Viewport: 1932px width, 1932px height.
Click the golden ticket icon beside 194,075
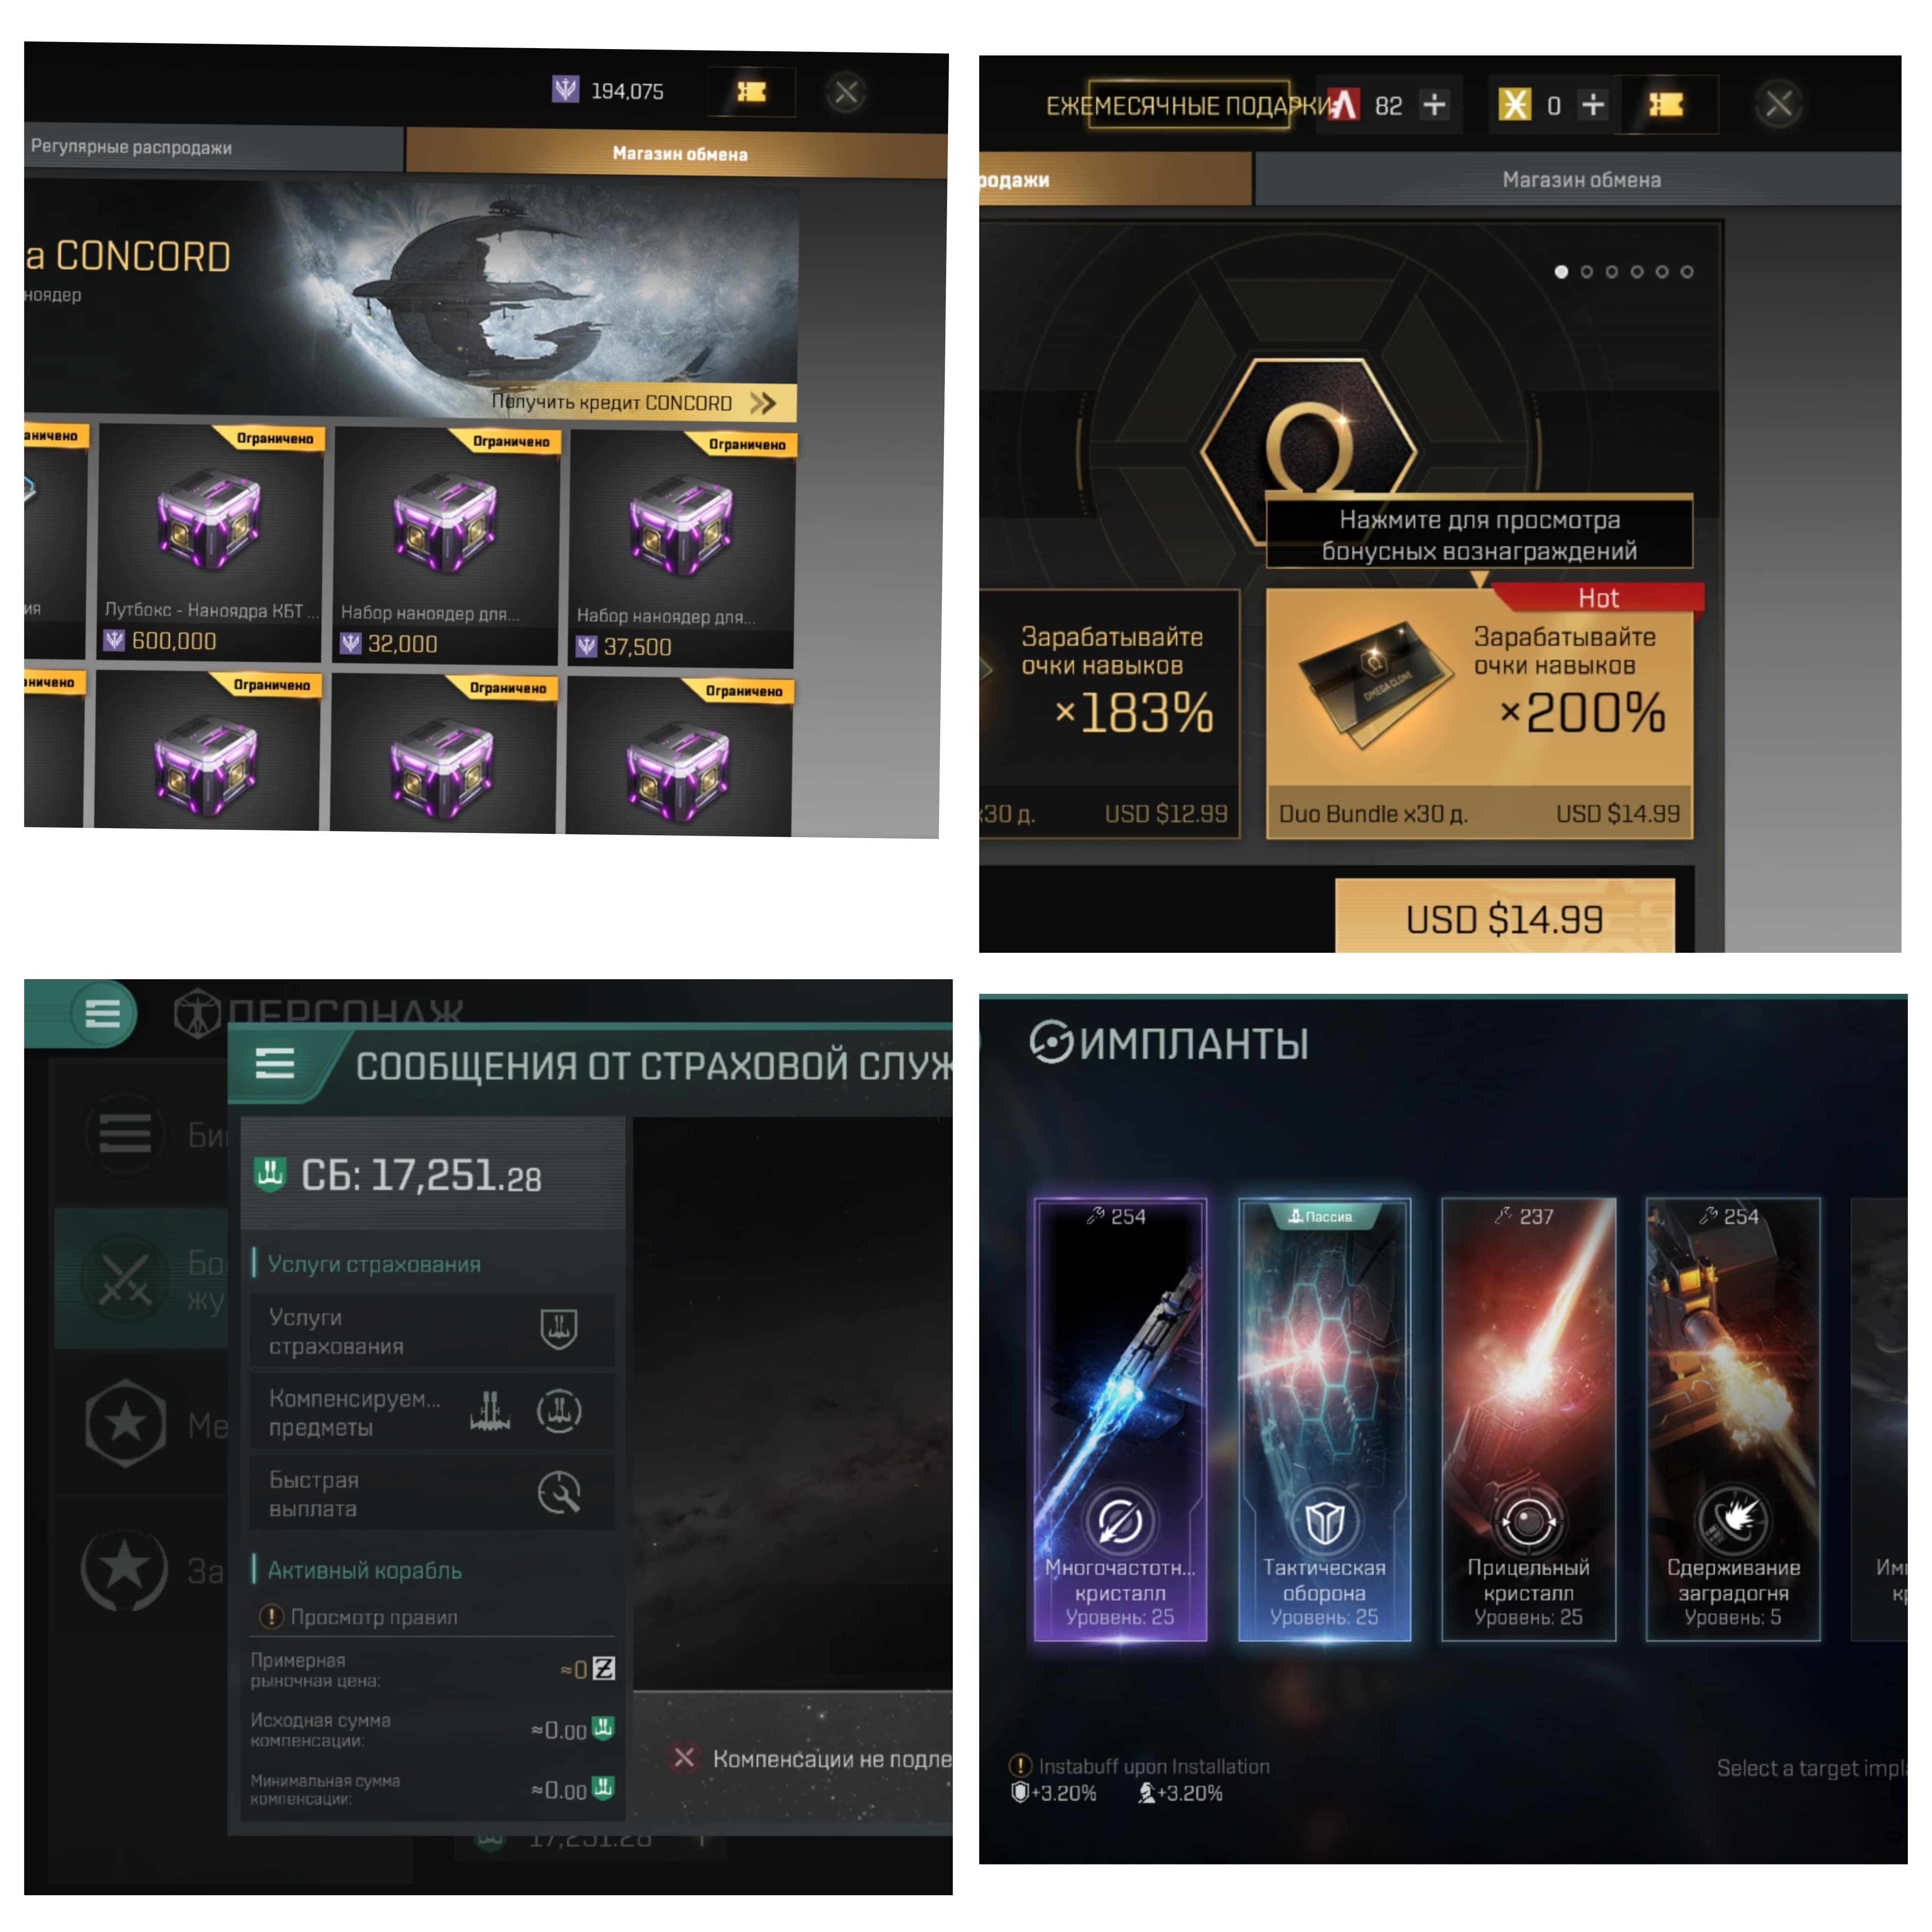pyautogui.click(x=751, y=92)
